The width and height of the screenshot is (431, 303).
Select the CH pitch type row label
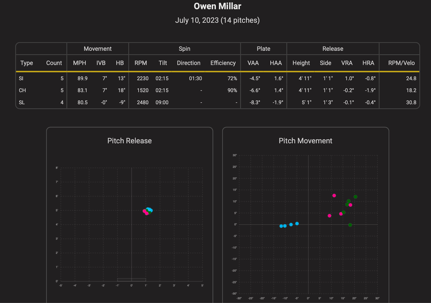click(22, 90)
